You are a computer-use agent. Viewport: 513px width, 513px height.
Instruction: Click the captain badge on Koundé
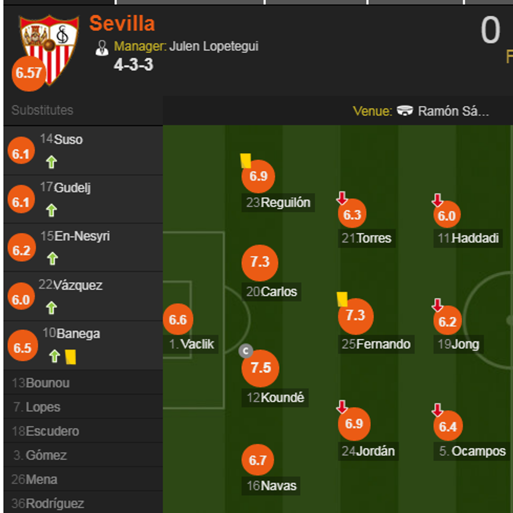tap(246, 351)
